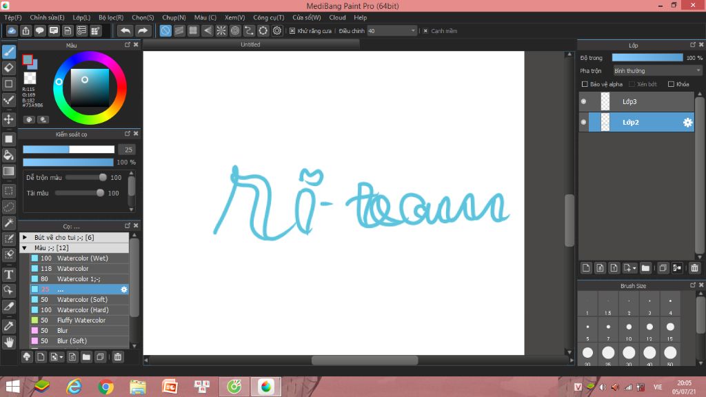Open the Tệp(F) menu

pyautogui.click(x=12, y=17)
